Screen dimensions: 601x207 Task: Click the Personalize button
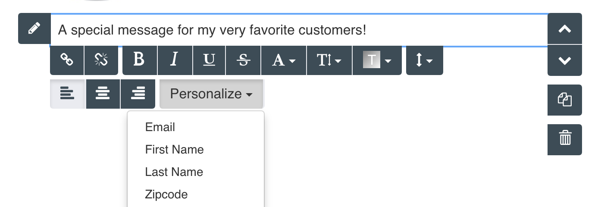(x=211, y=94)
